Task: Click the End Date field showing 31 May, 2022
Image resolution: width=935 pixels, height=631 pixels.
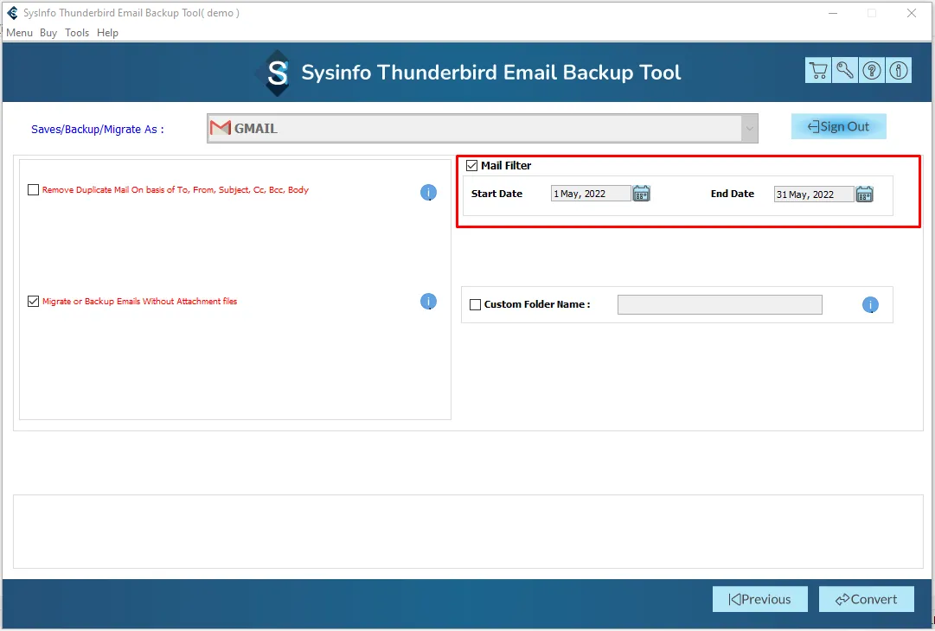Action: [813, 194]
